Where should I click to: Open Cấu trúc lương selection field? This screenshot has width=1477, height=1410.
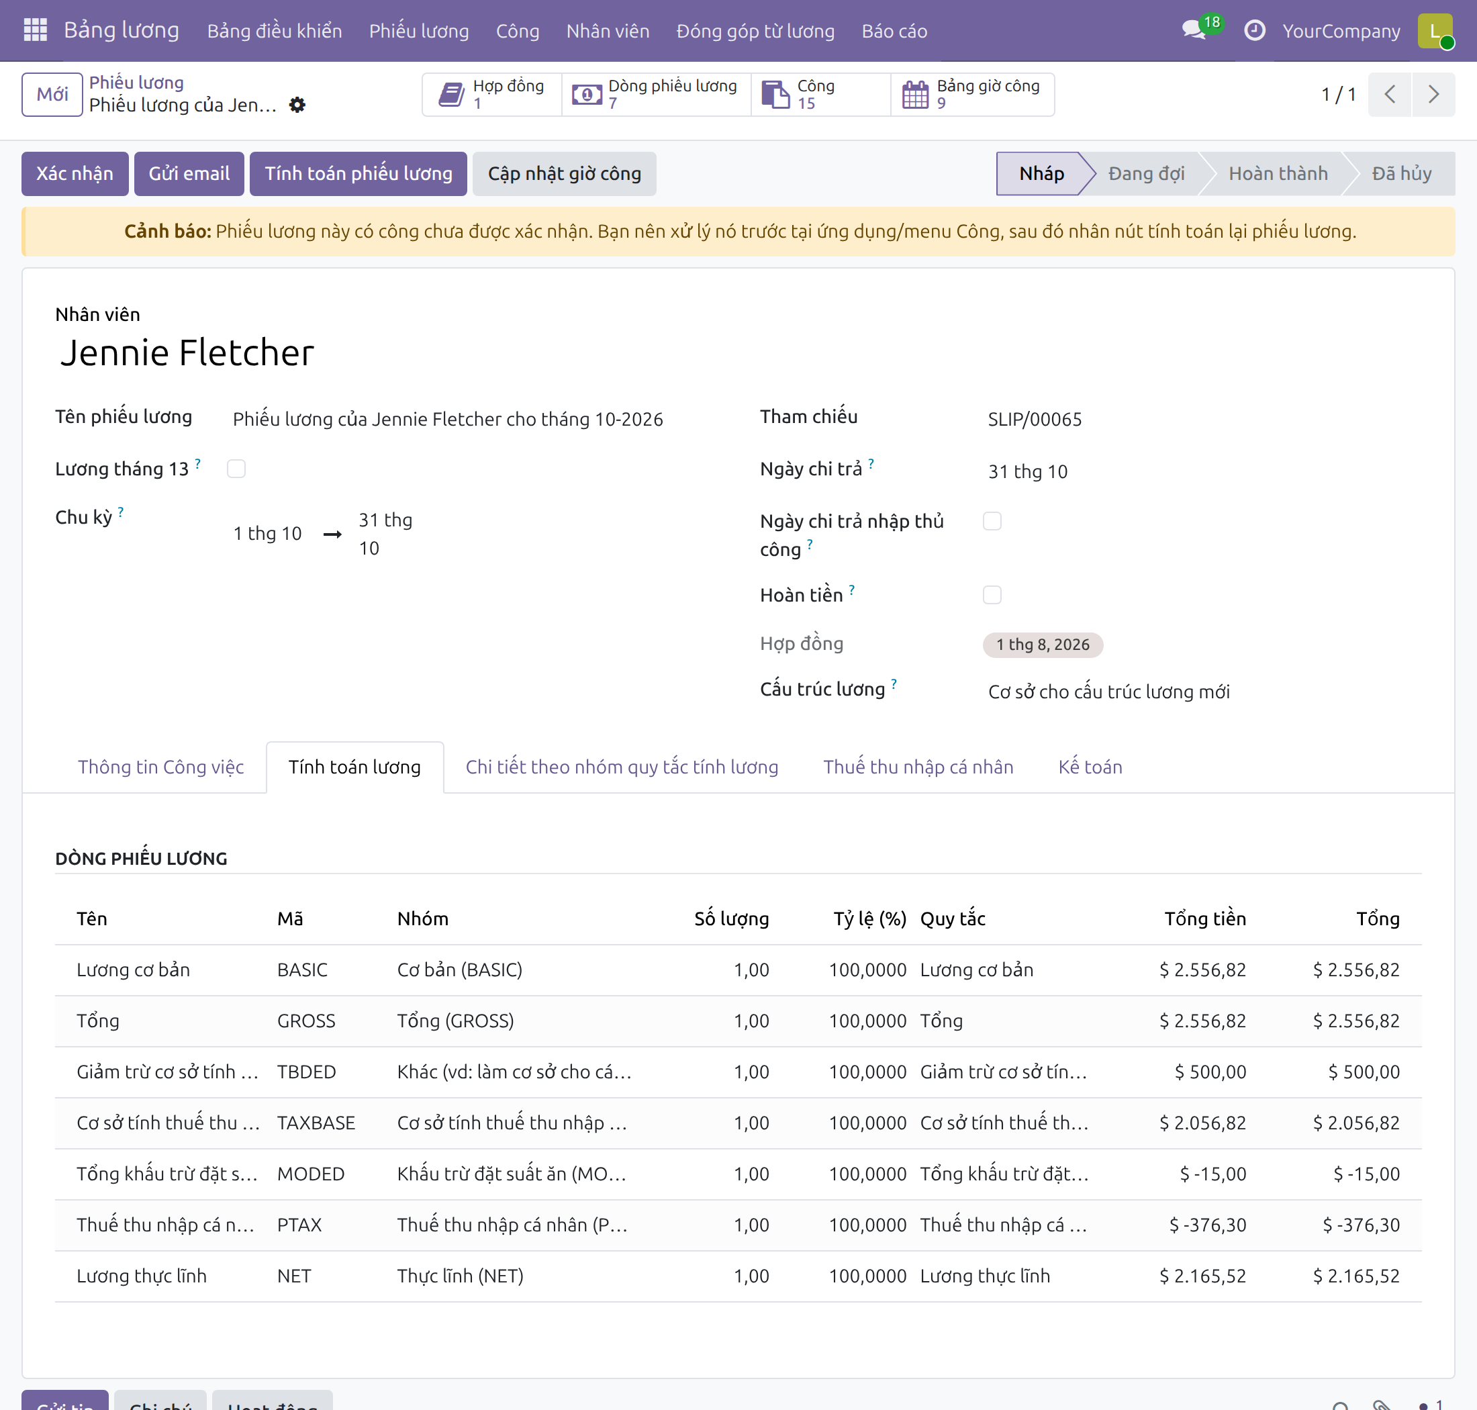point(1202,692)
